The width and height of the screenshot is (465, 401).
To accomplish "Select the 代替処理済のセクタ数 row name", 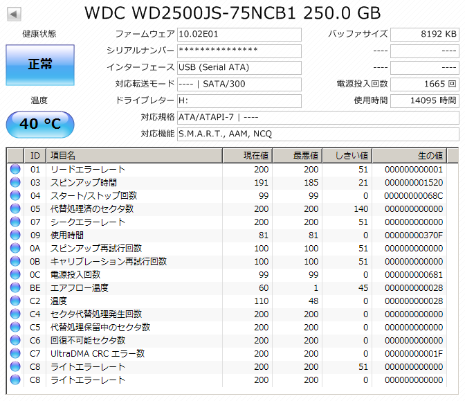I will pyautogui.click(x=92, y=209).
